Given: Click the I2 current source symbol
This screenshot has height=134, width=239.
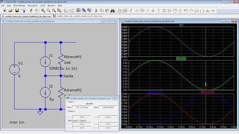Looking at the screenshot, I should pyautogui.click(x=45, y=92).
